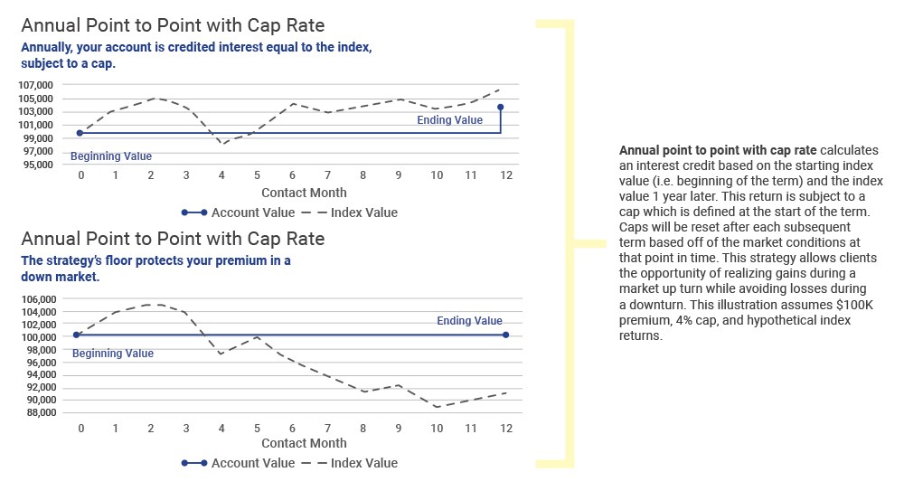Select the top chart's ending value data point
Viewport: 904px width, 491px height.
click(x=501, y=108)
